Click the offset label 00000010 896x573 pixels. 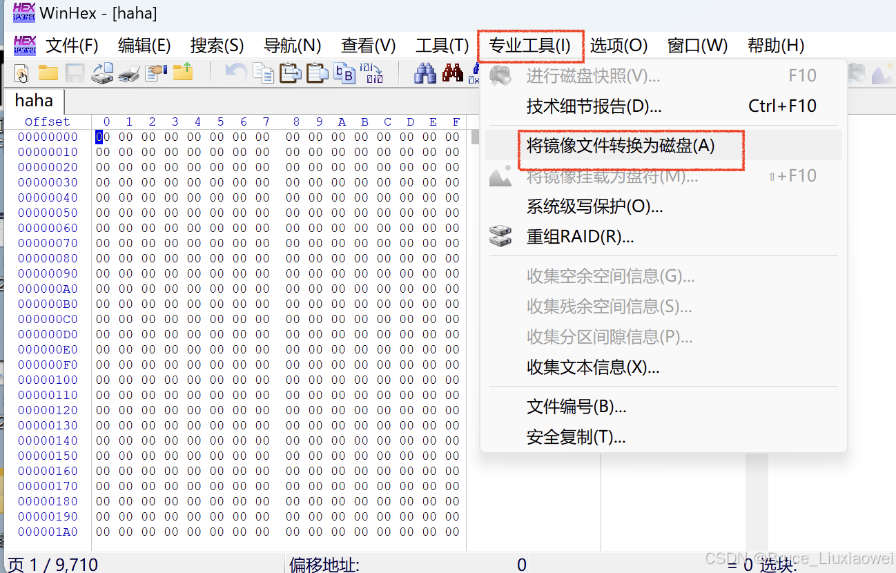point(48,152)
